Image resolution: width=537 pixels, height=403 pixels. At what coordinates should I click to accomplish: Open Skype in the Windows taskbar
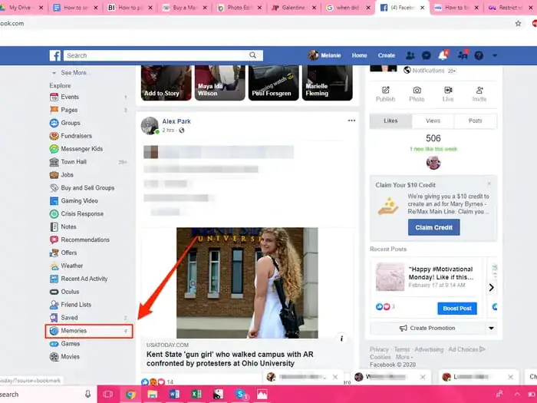tap(241, 395)
